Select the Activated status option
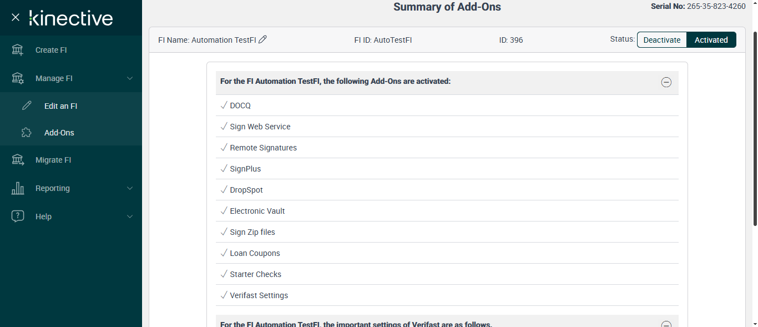The width and height of the screenshot is (758, 327). click(711, 40)
